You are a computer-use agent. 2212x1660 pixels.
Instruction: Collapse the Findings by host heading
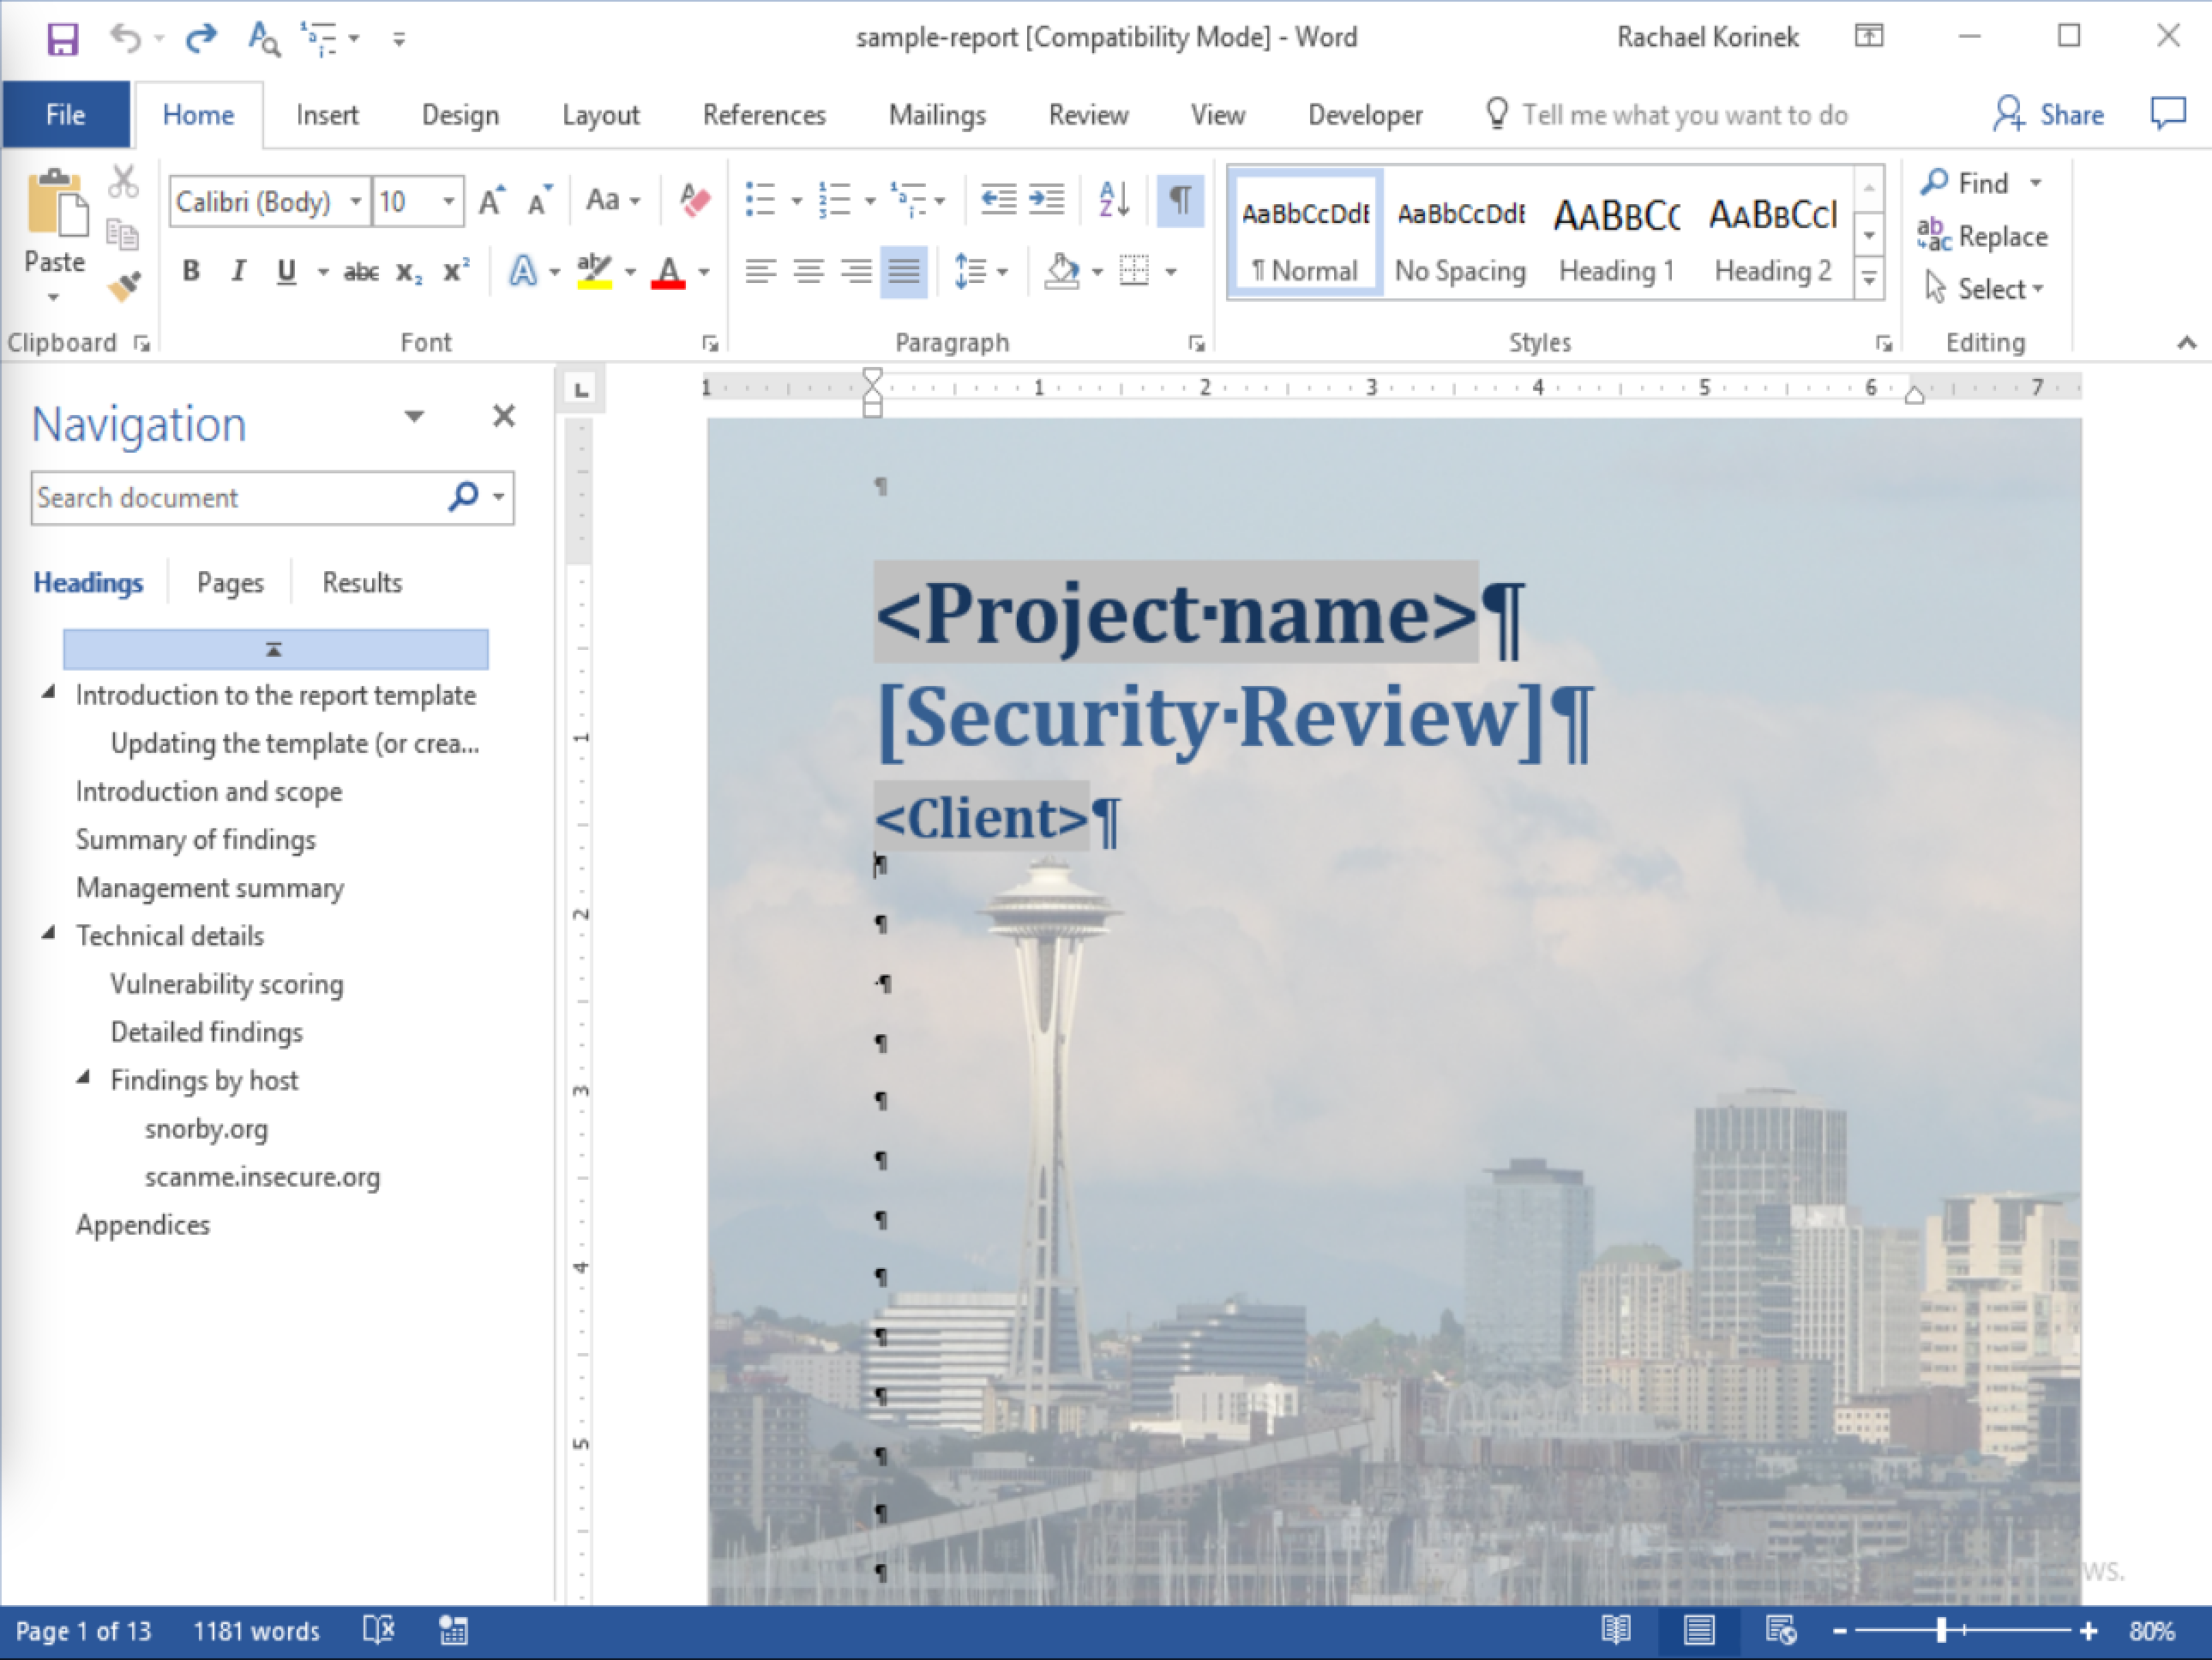pyautogui.click(x=85, y=1079)
